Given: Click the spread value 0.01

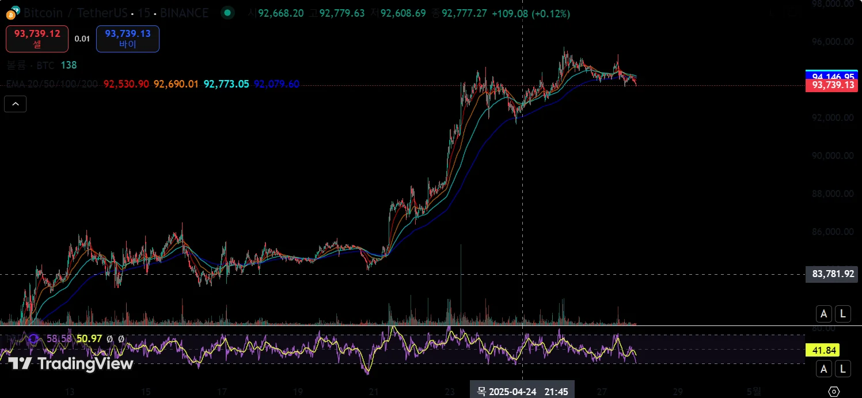Looking at the screenshot, I should coord(82,39).
